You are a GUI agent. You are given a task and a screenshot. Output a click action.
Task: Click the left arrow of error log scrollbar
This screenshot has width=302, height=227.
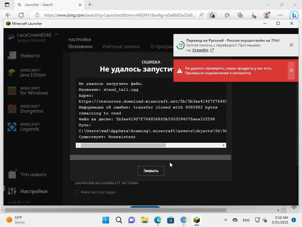pos(78,145)
